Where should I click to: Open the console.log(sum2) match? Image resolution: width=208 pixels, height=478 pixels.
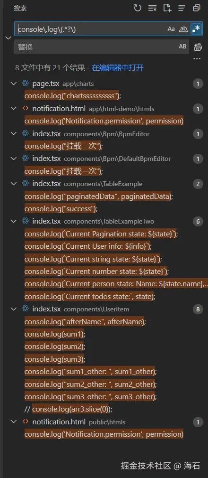coord(55,347)
